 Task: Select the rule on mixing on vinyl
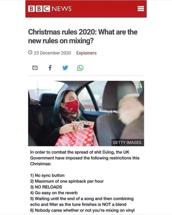pyautogui.click(x=82, y=210)
